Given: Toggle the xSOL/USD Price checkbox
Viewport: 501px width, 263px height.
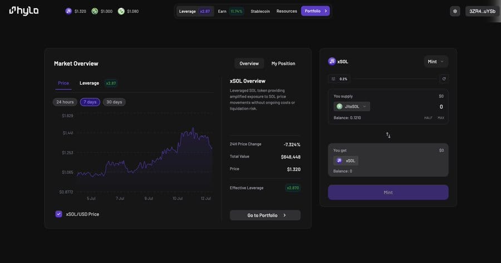Looking at the screenshot, I should click(x=58, y=214).
